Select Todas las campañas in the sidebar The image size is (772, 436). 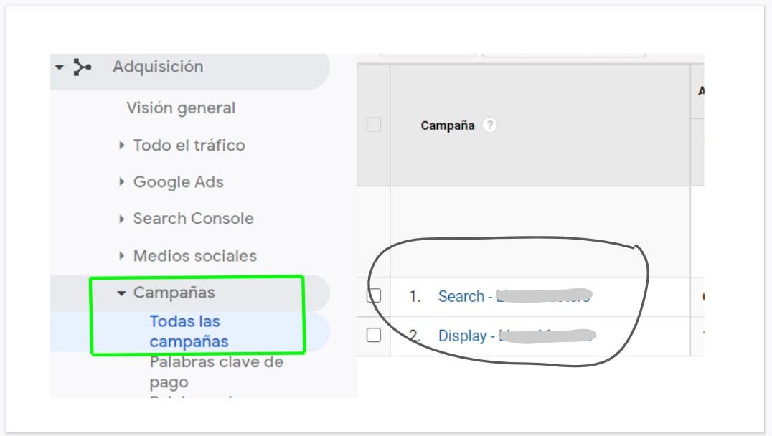(x=185, y=330)
